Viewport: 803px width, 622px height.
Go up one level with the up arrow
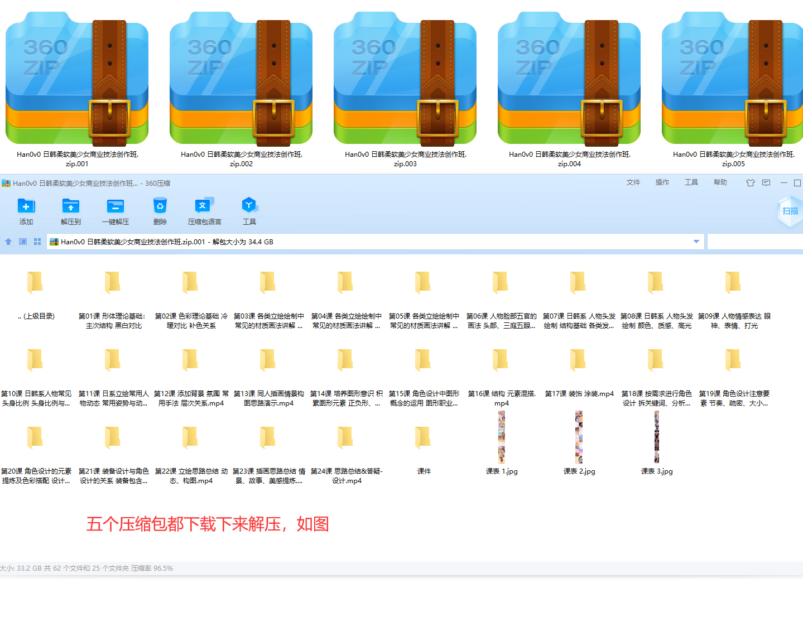(8, 242)
